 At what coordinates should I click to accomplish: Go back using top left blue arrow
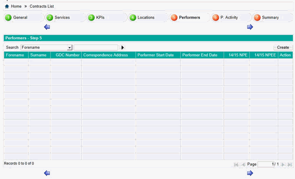(x=47, y=27)
